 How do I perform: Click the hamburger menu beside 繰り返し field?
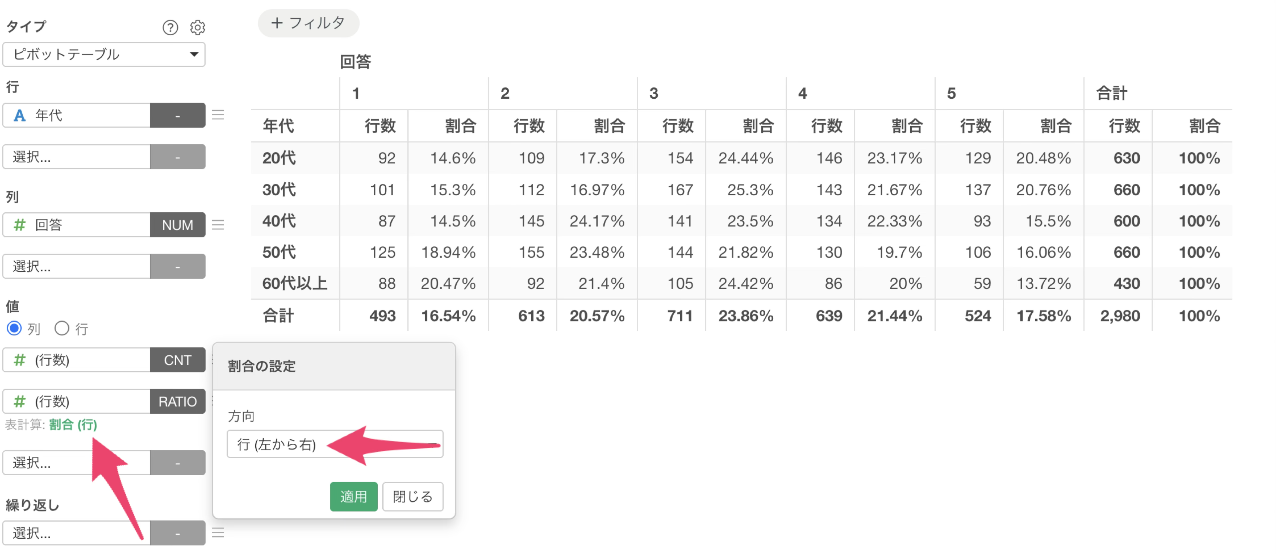(x=218, y=532)
